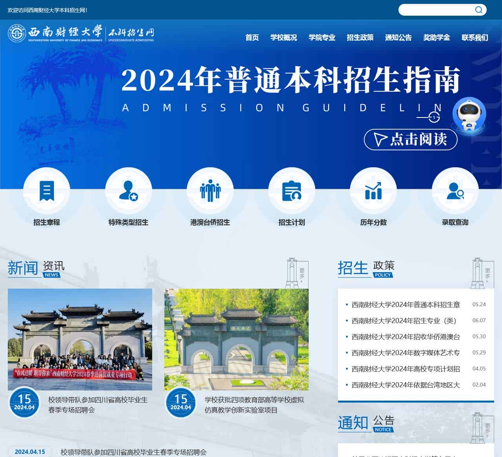Open the 学院专业 navigation menu
The width and height of the screenshot is (502, 457).
coord(322,38)
